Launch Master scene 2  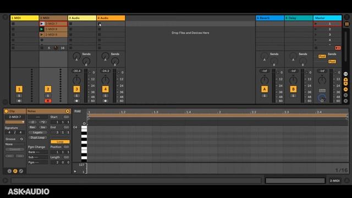coord(316,29)
